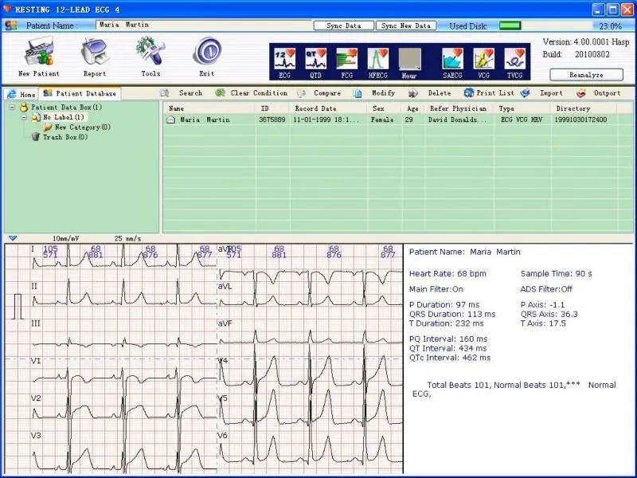Open the 12-lead ECG analysis module
The image size is (637, 478).
[x=285, y=60]
